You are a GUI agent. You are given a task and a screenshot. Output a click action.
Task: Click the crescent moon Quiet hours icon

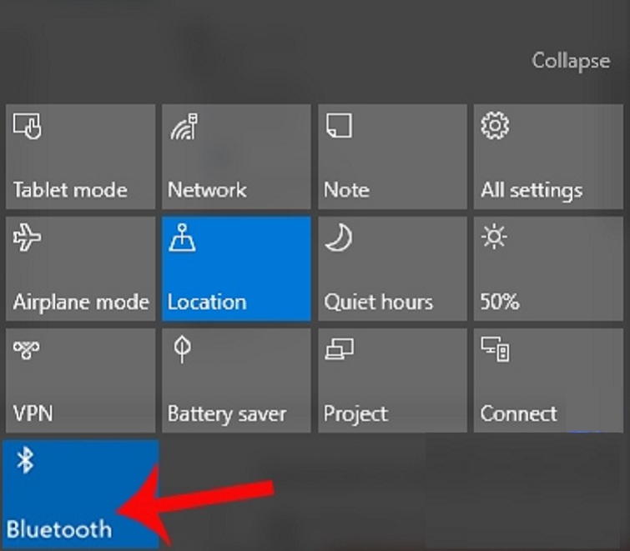coord(338,239)
